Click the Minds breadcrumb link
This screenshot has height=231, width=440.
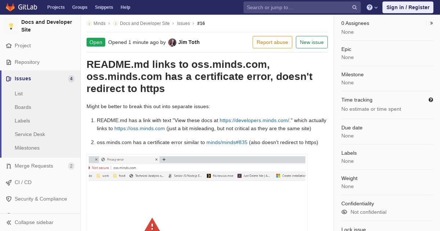tap(99, 23)
